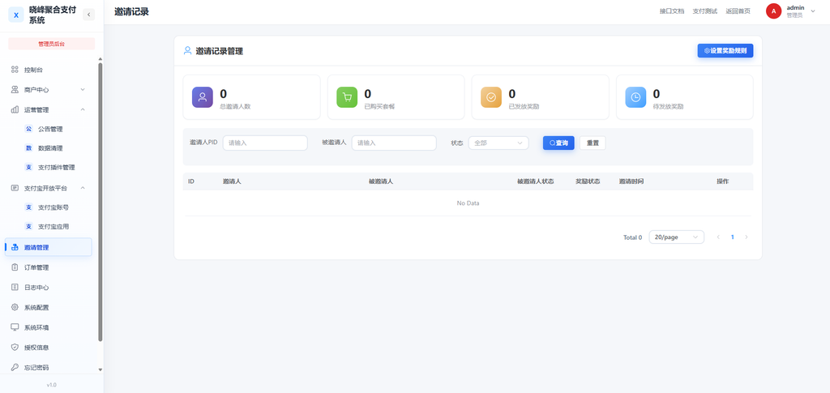Click the 数据清理 badge icon
Viewport: 830px width, 393px height.
(x=29, y=148)
